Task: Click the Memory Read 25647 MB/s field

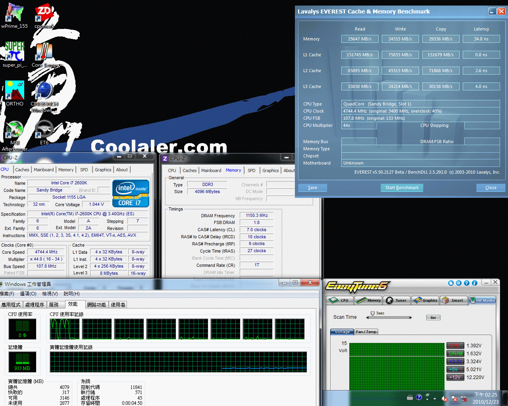Action: click(360, 39)
